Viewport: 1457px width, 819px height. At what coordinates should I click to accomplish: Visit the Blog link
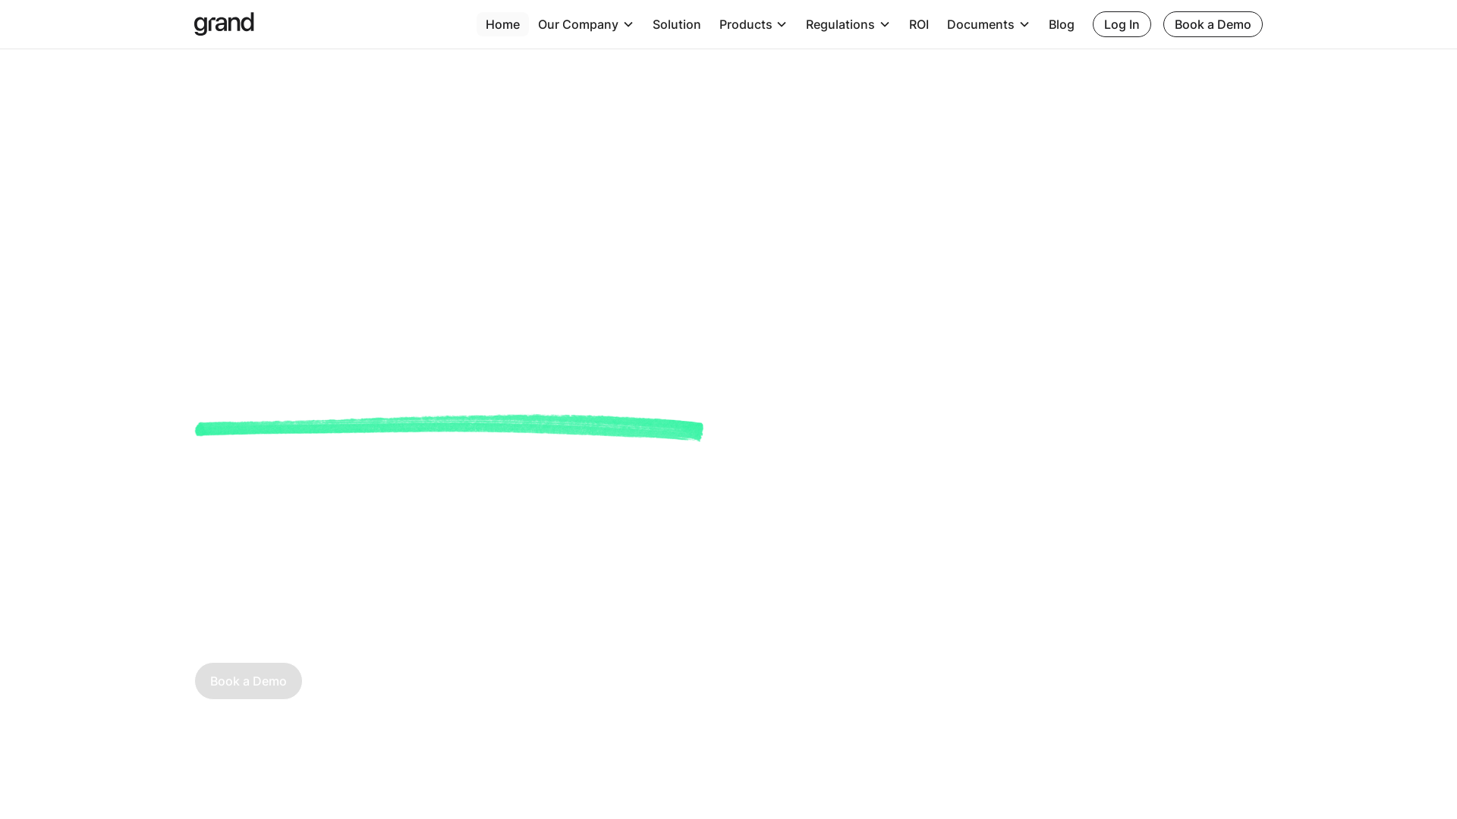click(x=1061, y=24)
